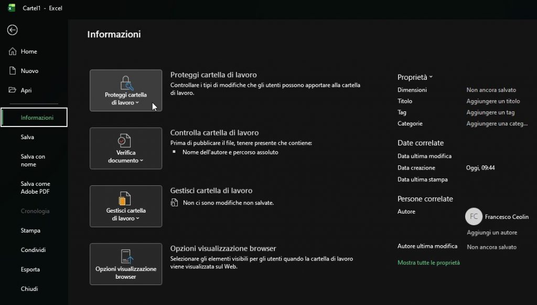Click the Opzioni visualizzazione browser button

point(126,264)
